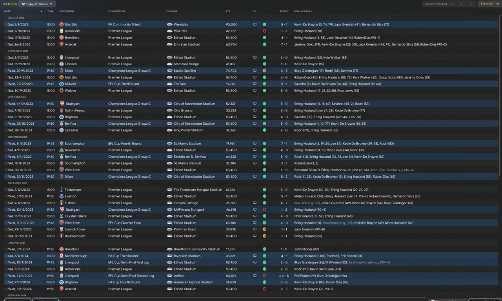
Task: Open the EFL Cup Quarter Final link
Action: (124, 223)
